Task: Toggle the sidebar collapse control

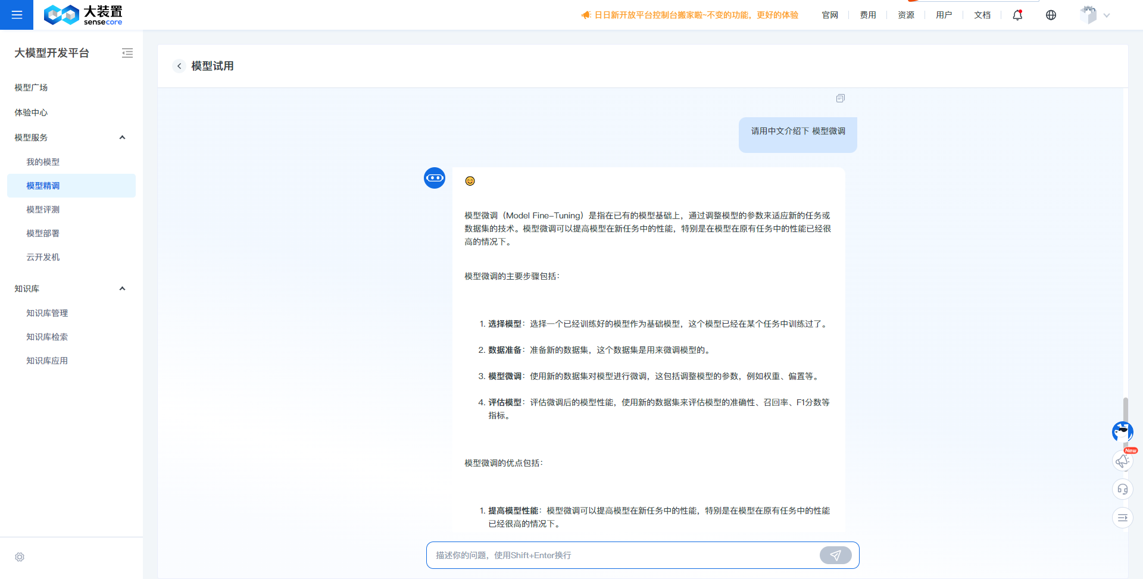Action: point(127,53)
